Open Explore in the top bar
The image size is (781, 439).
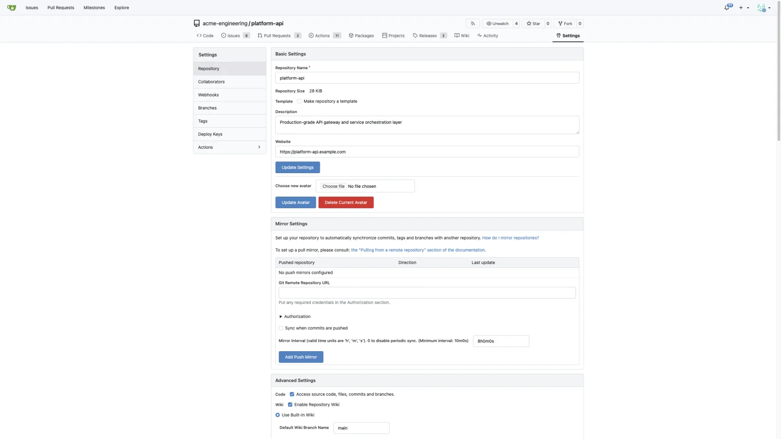click(122, 8)
